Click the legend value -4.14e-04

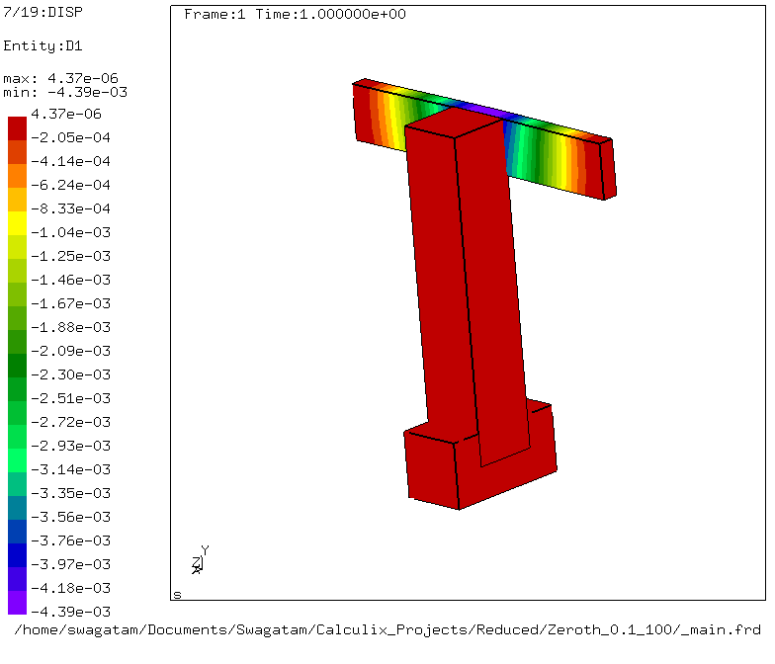[71, 161]
